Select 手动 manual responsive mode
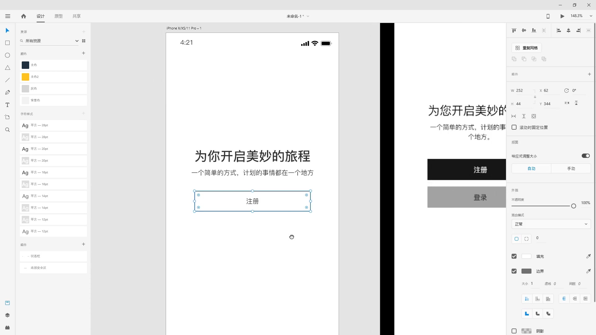Viewport: 596px width, 335px height. pyautogui.click(x=571, y=168)
